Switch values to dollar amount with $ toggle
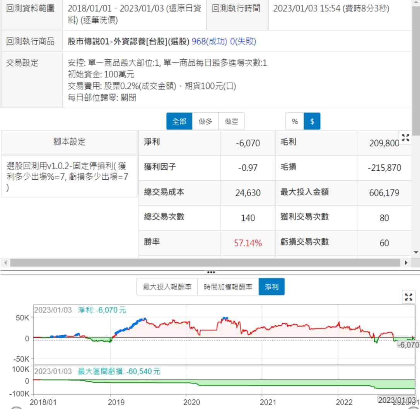The width and height of the screenshot is (420, 409). click(x=312, y=122)
